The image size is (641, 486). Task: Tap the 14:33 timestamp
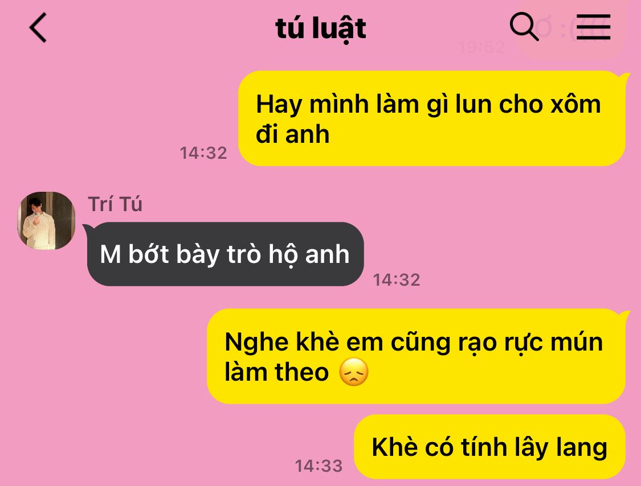[x=319, y=466]
